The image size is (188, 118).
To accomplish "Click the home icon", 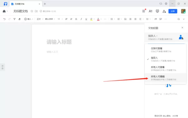I will tap(4, 11).
